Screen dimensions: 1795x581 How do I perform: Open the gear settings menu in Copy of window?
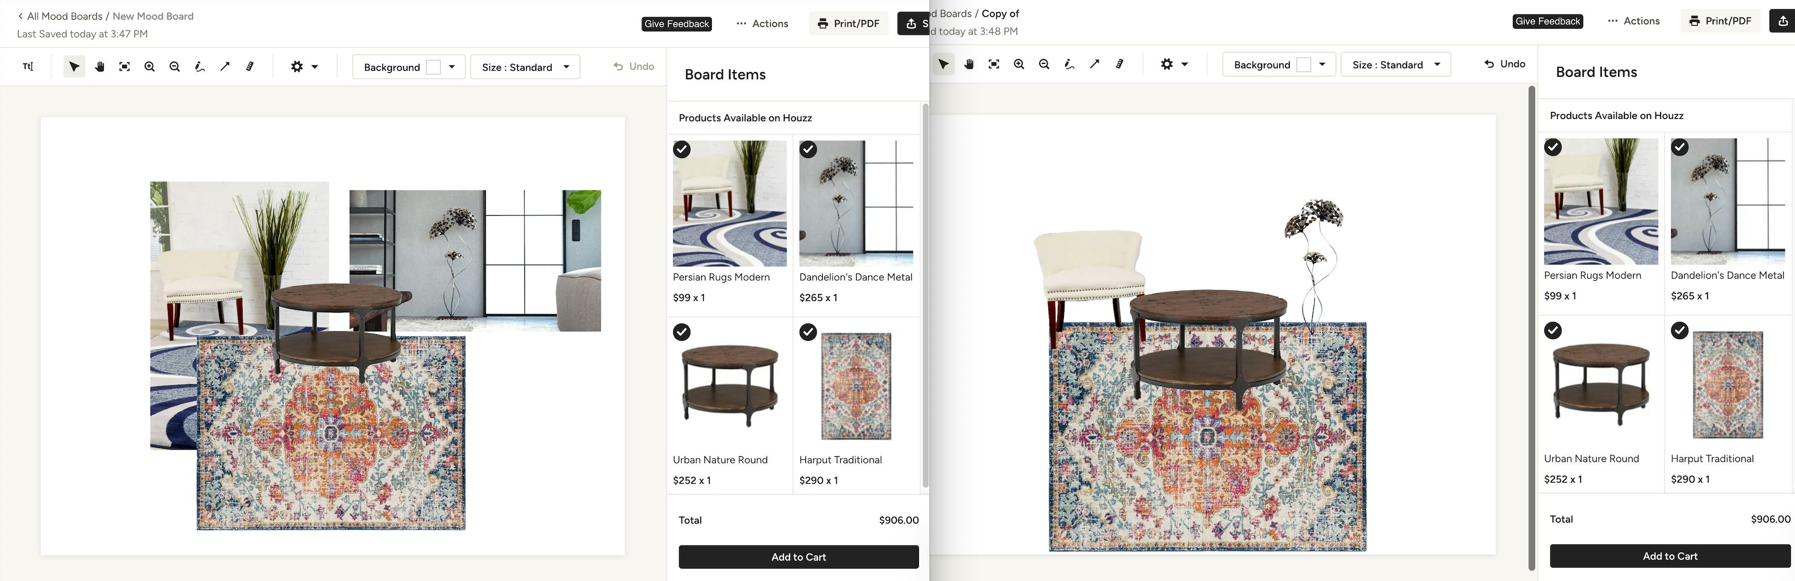[1174, 64]
